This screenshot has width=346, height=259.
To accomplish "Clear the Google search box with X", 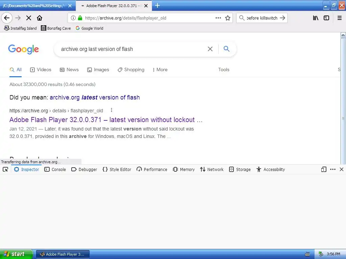I will [x=210, y=49].
